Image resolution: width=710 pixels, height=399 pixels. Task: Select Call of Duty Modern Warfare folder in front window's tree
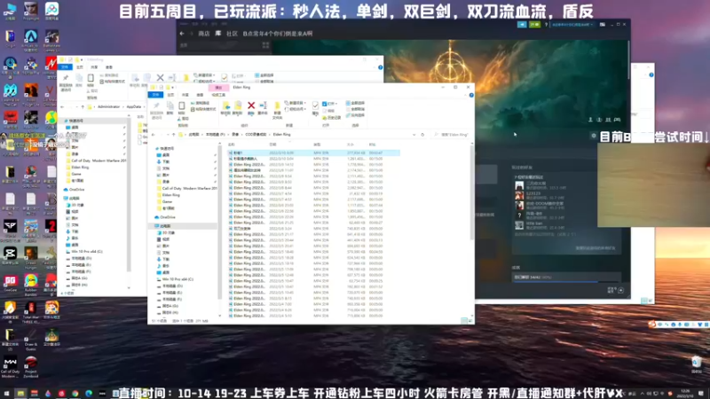tap(189, 188)
